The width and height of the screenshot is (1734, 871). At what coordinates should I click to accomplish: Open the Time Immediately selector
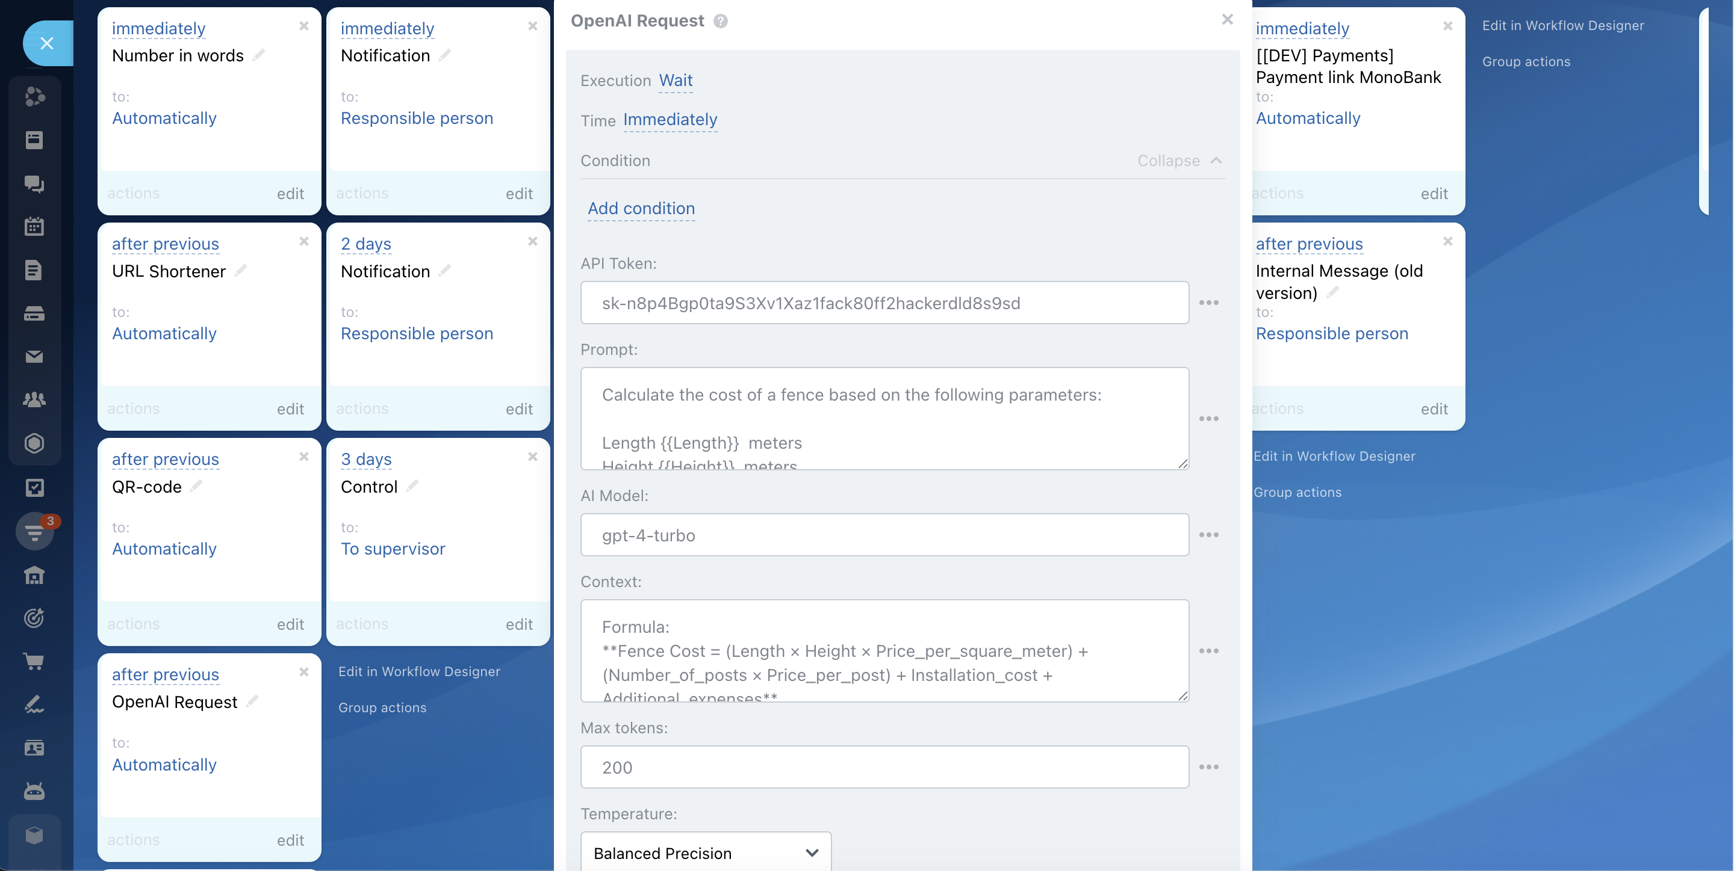(670, 120)
